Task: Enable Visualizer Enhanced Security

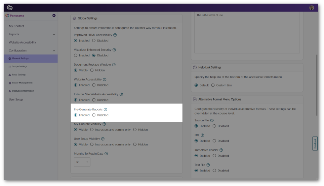Action: pyautogui.click(x=76, y=55)
